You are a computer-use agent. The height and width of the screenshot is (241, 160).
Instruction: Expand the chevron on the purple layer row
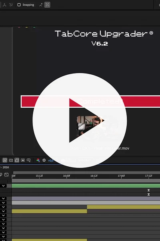coord(3,198)
